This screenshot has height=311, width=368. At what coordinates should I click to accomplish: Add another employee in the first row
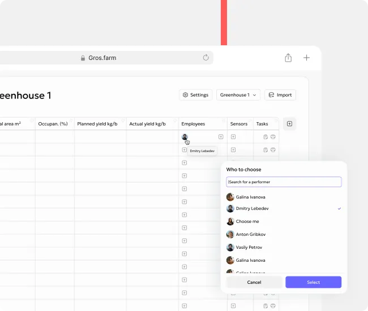tap(221, 137)
